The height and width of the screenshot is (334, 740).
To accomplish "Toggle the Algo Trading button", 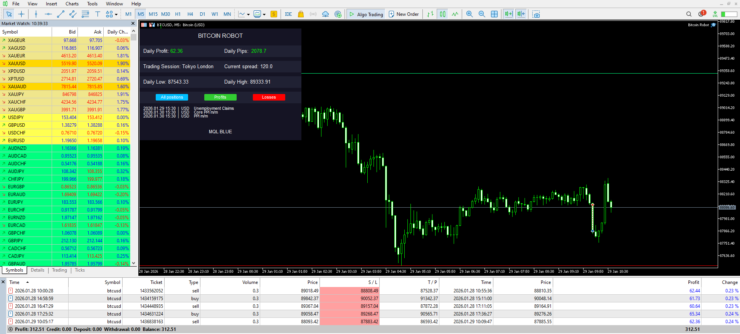I will tap(366, 14).
